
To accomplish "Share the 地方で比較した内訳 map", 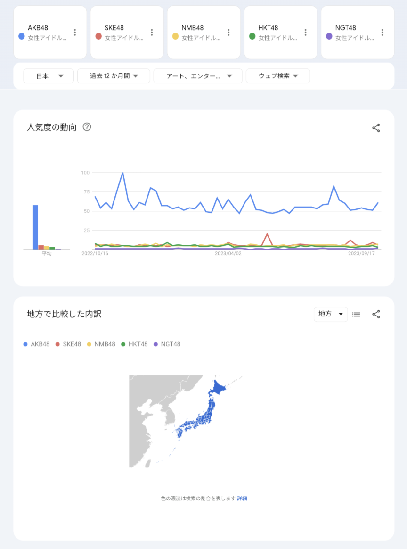I will tap(376, 314).
